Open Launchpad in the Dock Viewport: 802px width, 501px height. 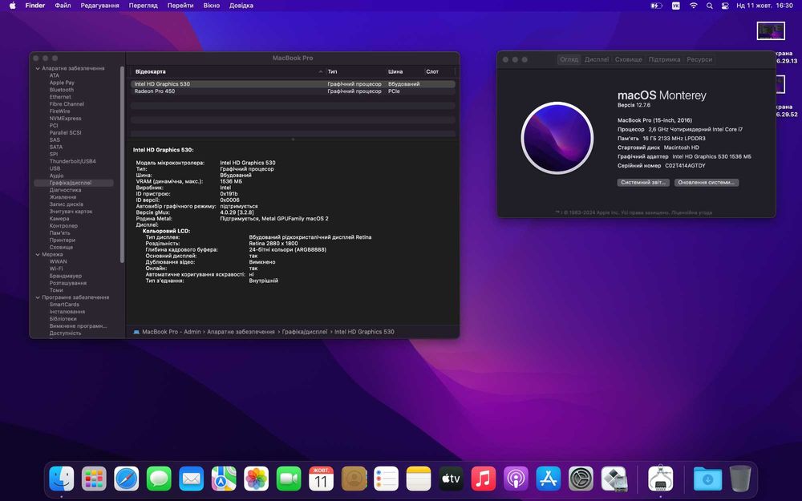(94, 479)
